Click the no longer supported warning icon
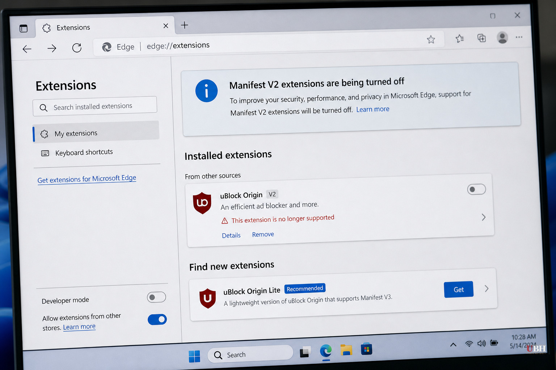556x370 pixels. click(225, 221)
